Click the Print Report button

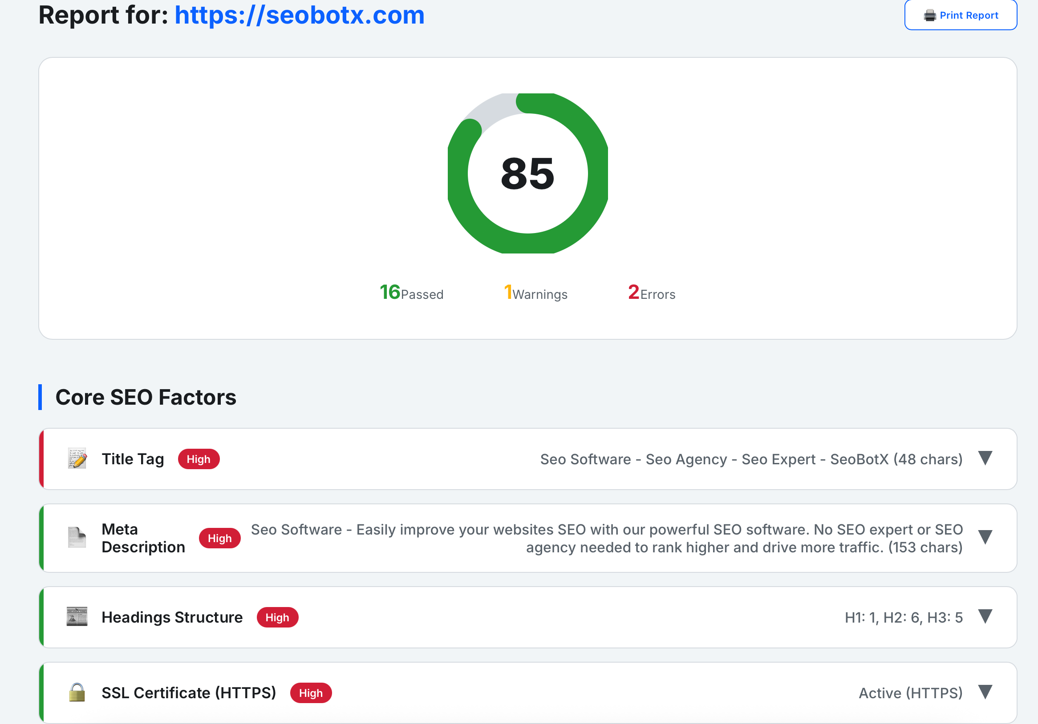[960, 15]
